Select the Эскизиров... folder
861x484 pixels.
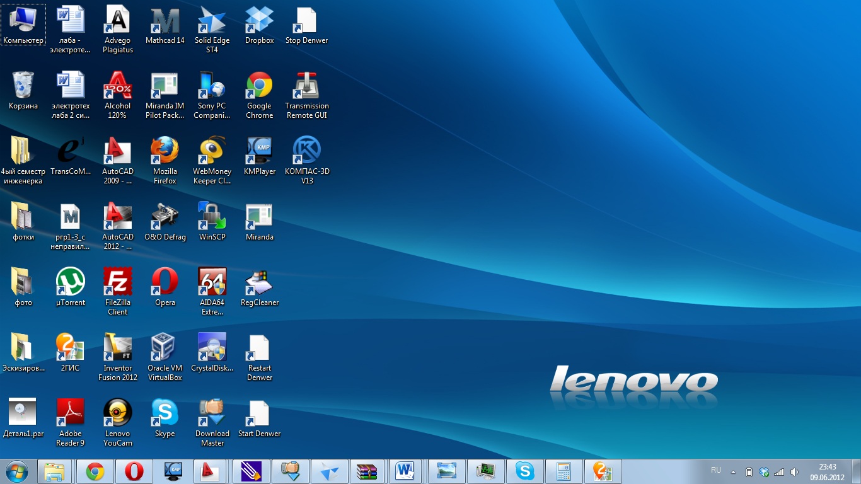(23, 353)
